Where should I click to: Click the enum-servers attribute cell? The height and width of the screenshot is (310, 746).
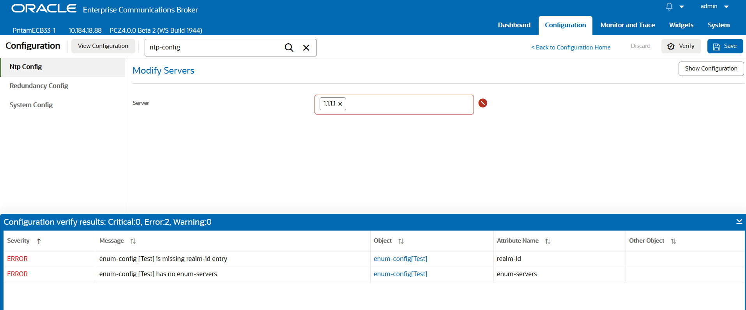559,274
